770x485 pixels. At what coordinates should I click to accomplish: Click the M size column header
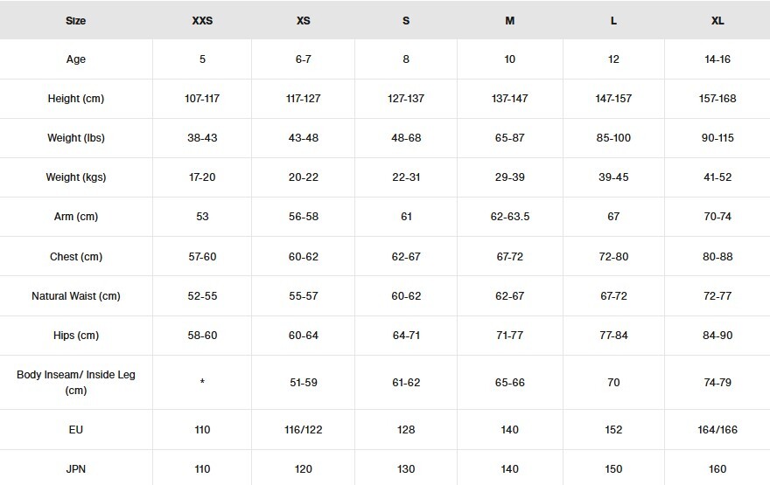pos(510,21)
